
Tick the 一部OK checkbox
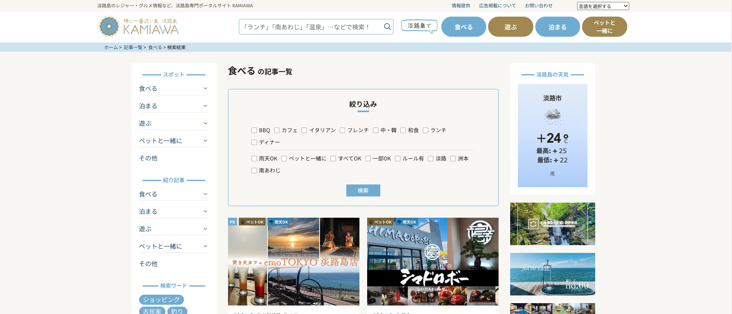click(x=368, y=159)
